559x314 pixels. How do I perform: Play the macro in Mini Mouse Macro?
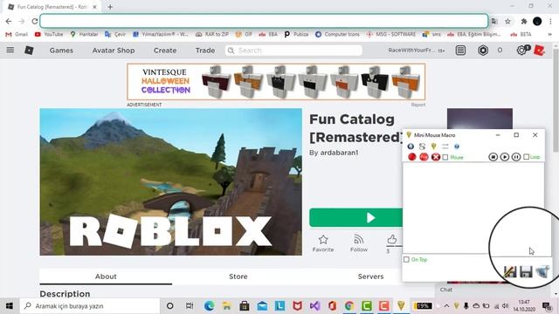(x=505, y=157)
